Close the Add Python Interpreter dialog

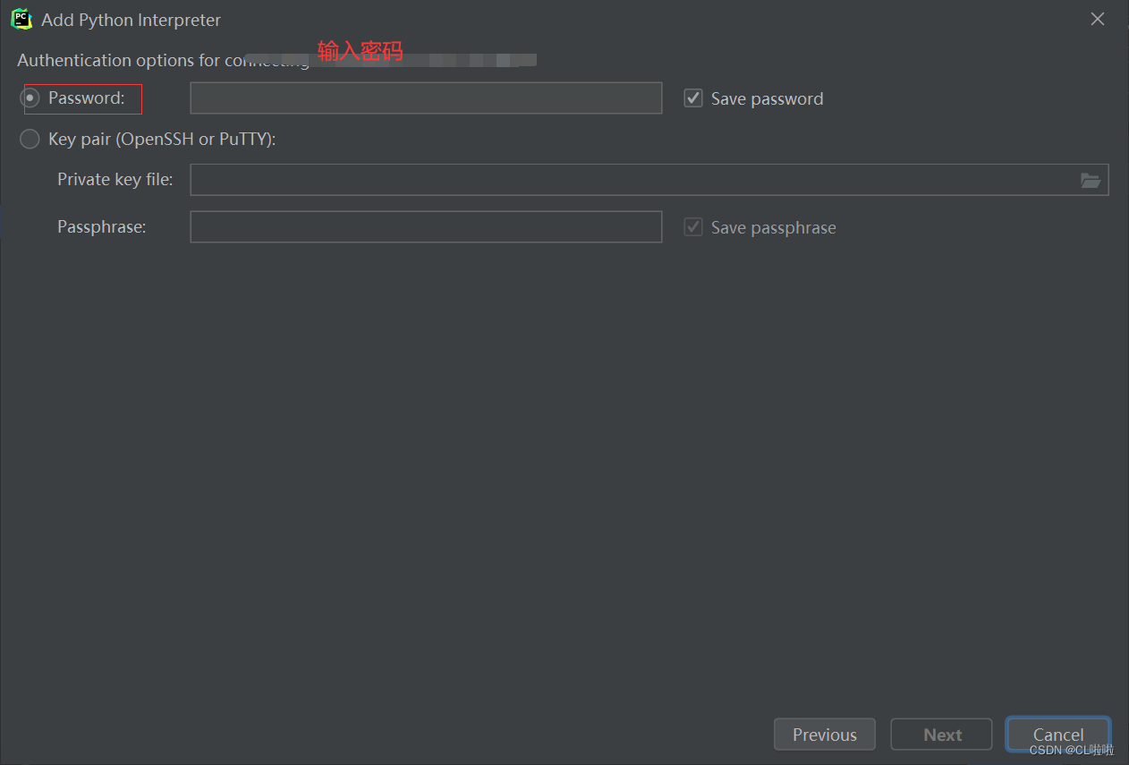coord(1098,19)
